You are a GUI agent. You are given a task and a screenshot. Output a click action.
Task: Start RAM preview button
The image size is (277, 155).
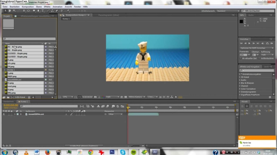pyautogui.click(x=272, y=43)
